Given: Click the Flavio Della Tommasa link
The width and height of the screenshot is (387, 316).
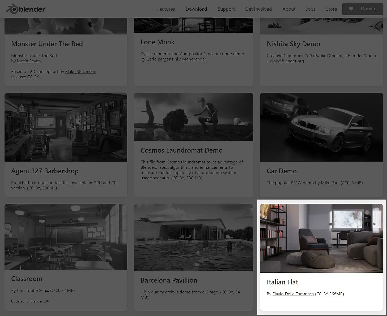Looking at the screenshot, I should 293,294.
